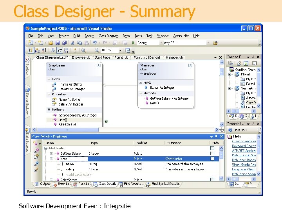Click the Name property icon in Employee class
The height and width of the screenshot is (211, 282).
pos(54,100)
